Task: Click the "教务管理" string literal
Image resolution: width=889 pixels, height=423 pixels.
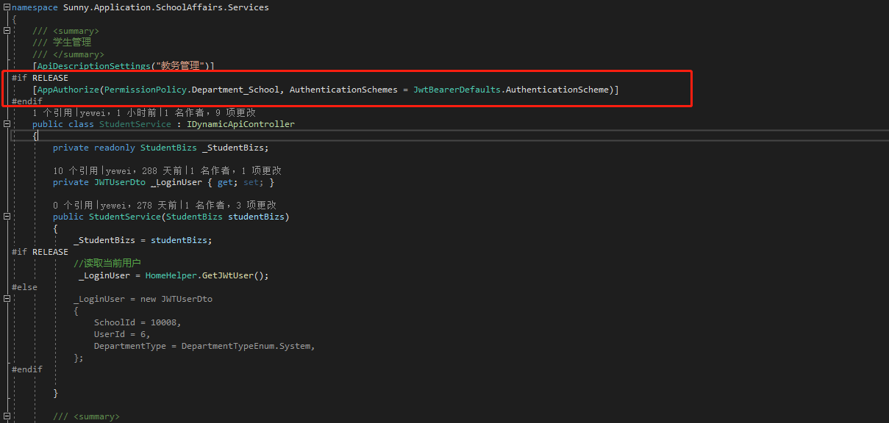Action: 180,66
